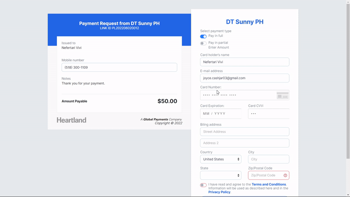Viewport: 350px width, 197px height.
Task: Click the credit card icon in Card Number field
Action: tap(282, 95)
